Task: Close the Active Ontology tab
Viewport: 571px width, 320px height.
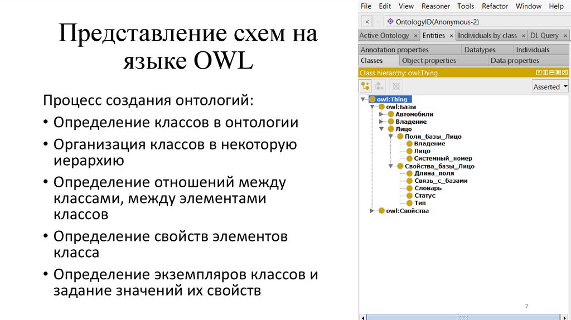Action: (x=415, y=36)
